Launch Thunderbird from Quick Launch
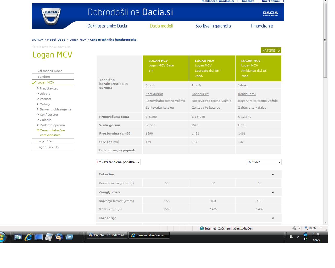 (59, 237)
